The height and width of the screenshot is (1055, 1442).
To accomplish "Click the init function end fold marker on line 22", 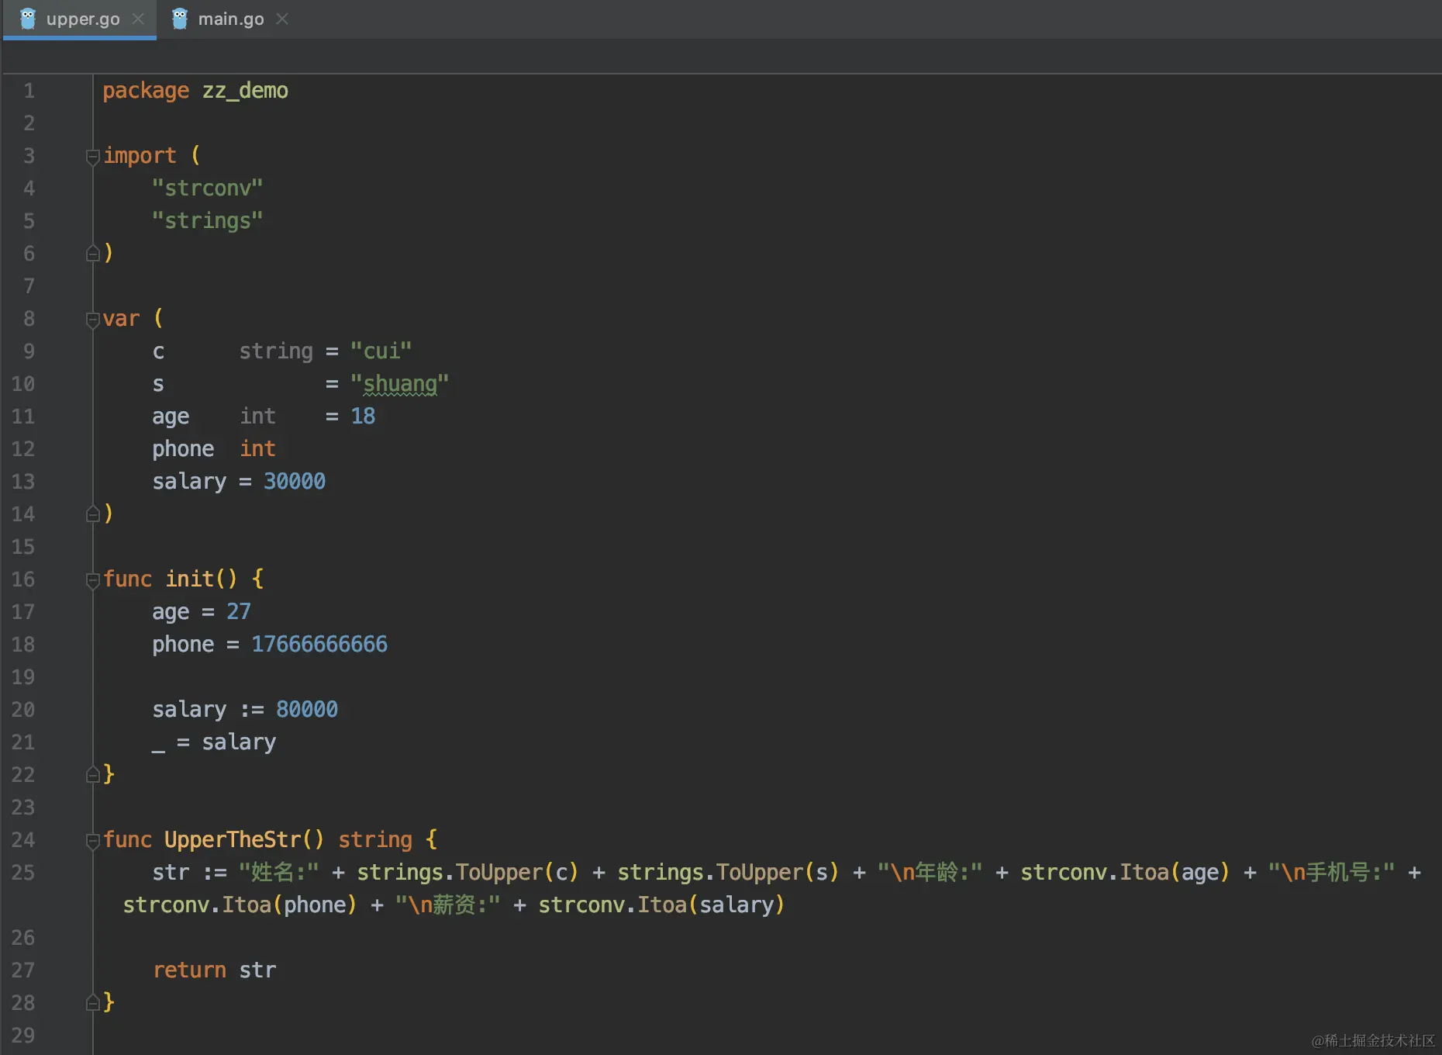I will pos(92,774).
